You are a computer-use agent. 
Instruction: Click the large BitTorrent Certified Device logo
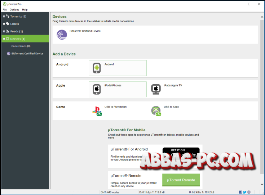pyautogui.click(x=62, y=35)
